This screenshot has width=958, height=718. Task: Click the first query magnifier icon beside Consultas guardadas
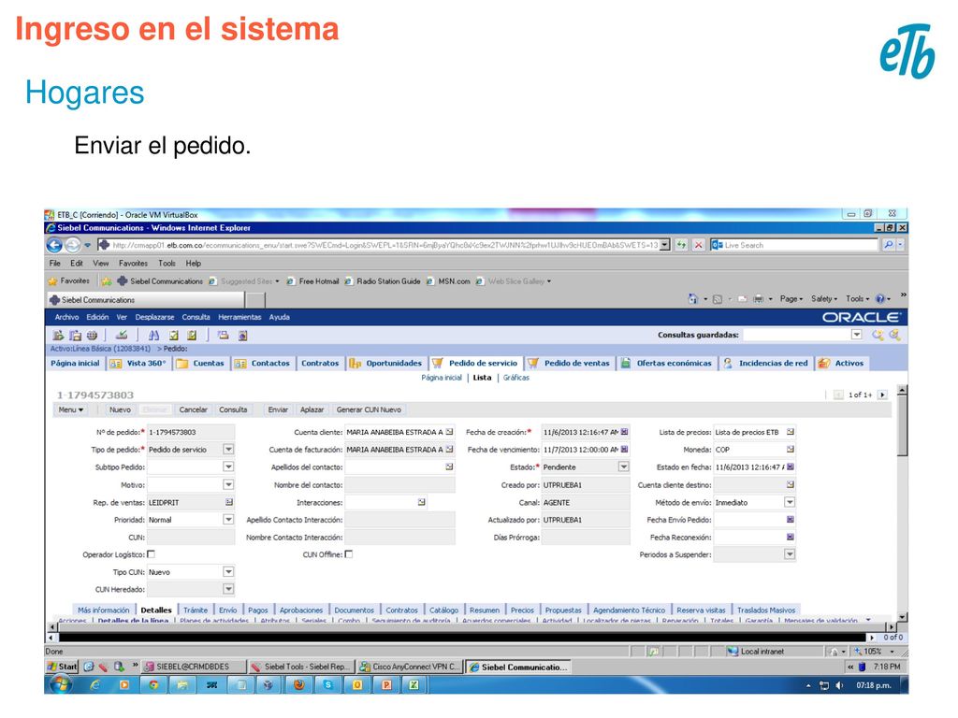point(878,335)
